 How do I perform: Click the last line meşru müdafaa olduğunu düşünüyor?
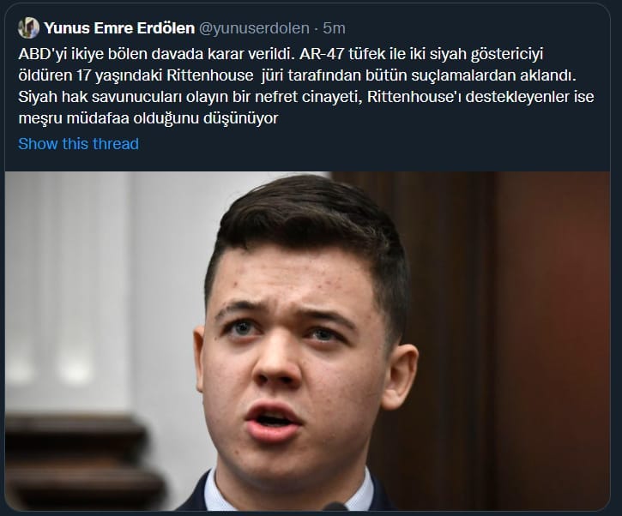click(x=148, y=118)
